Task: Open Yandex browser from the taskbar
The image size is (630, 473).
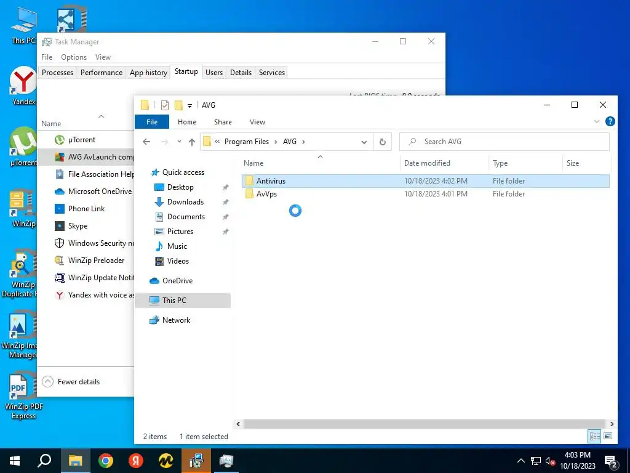Action: coord(136,461)
